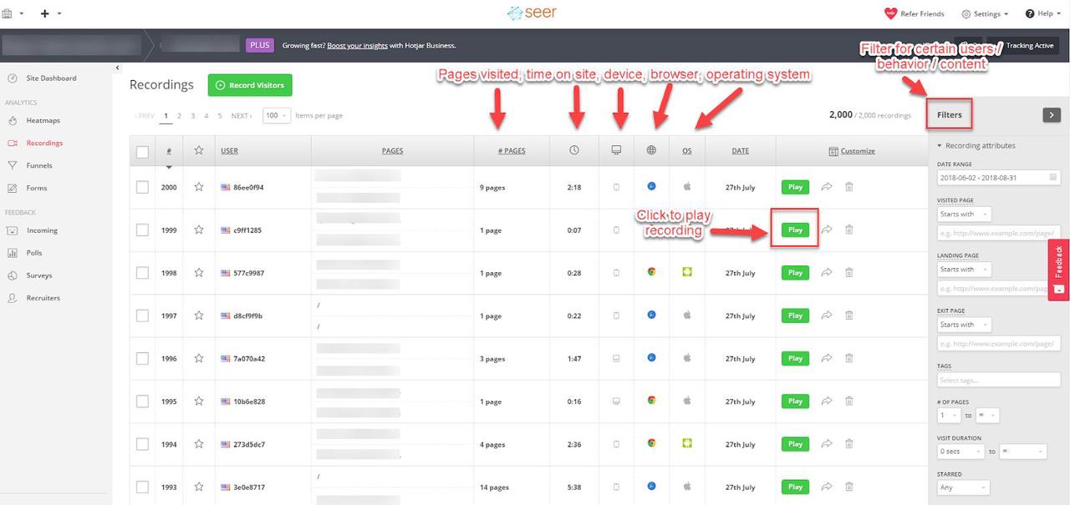Open the items per page dropdown
The image size is (1070, 505).
(277, 115)
